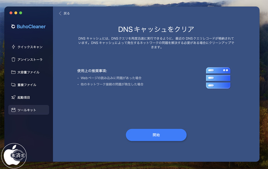Screen dimensions: 268x169
Task: Click the duplicate files folder icon
Action: click(13, 84)
